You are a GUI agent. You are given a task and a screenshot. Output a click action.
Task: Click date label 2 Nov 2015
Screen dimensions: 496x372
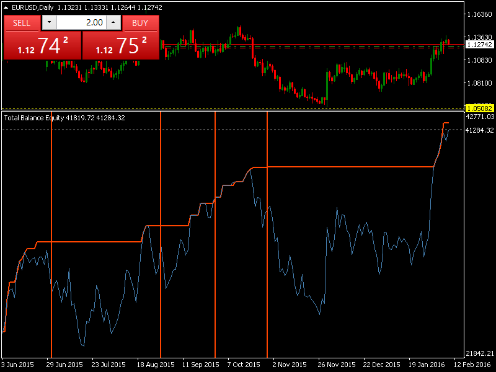coord(290,365)
